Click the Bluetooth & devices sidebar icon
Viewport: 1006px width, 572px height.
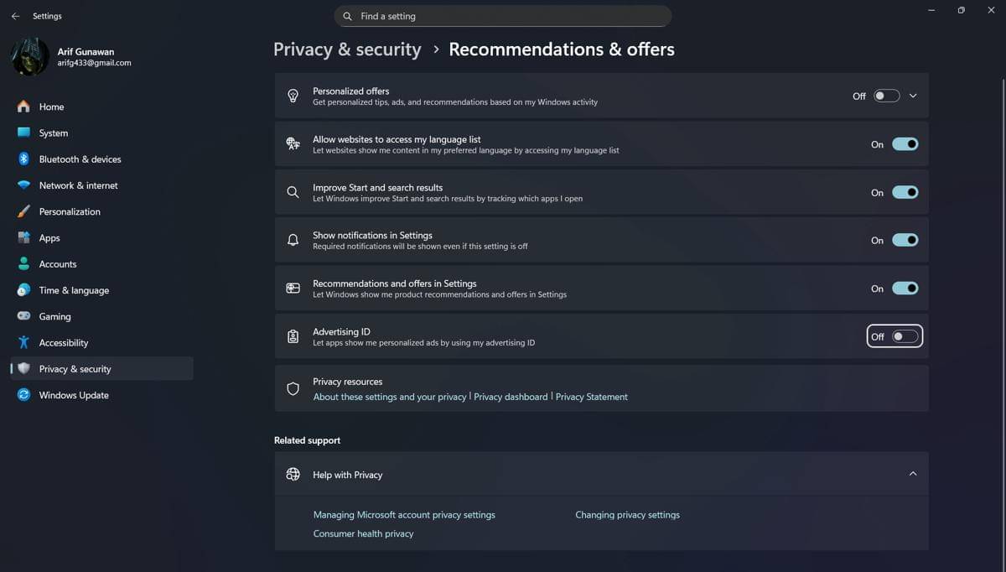click(x=23, y=159)
